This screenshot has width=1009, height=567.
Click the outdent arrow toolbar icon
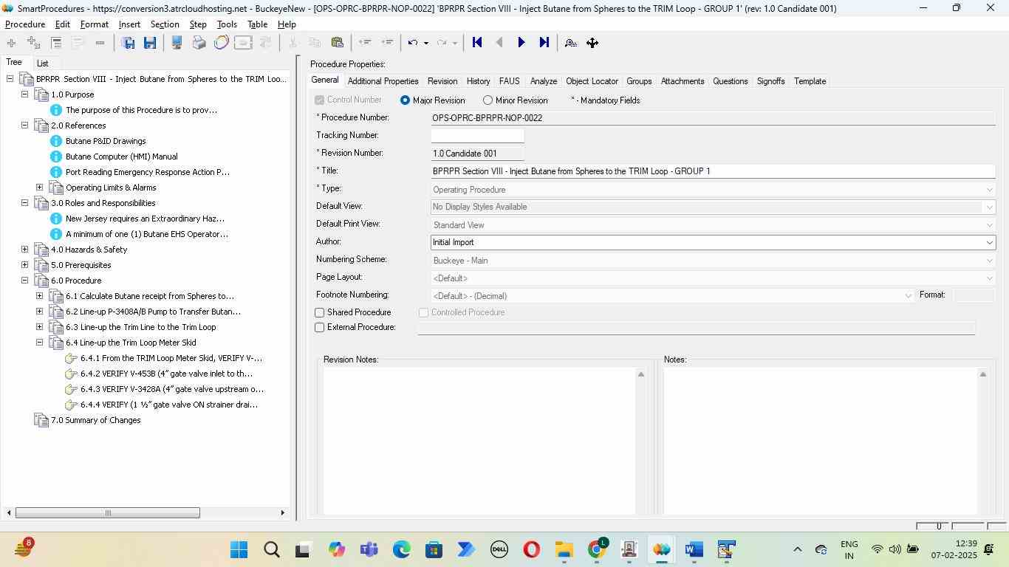[x=364, y=43]
